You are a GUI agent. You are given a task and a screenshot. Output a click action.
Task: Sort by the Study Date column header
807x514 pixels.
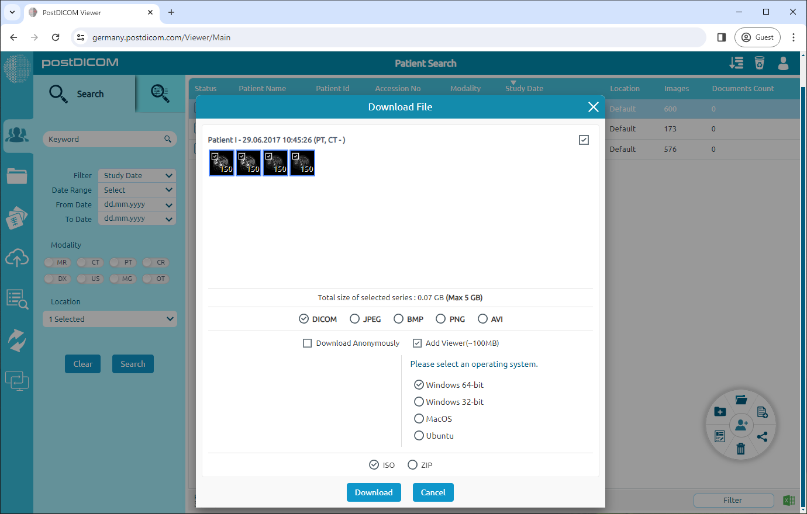(x=524, y=89)
